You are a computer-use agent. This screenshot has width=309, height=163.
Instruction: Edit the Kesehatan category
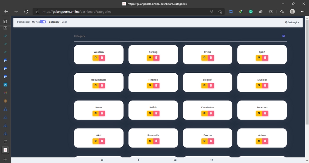(204, 113)
